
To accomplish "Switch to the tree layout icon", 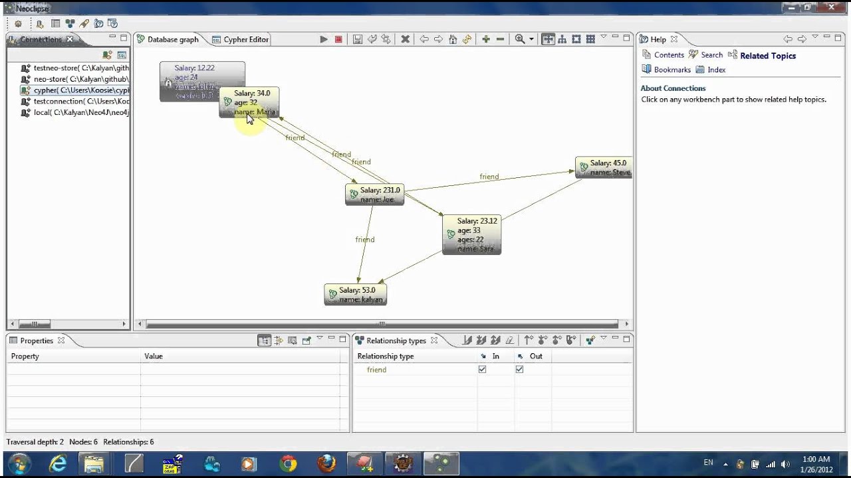I will [562, 39].
